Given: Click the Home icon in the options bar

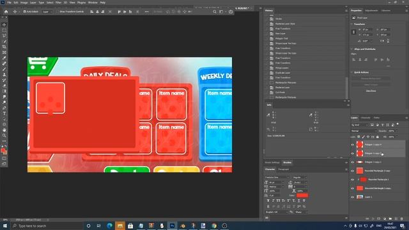Looking at the screenshot, I should pyautogui.click(x=6, y=11).
